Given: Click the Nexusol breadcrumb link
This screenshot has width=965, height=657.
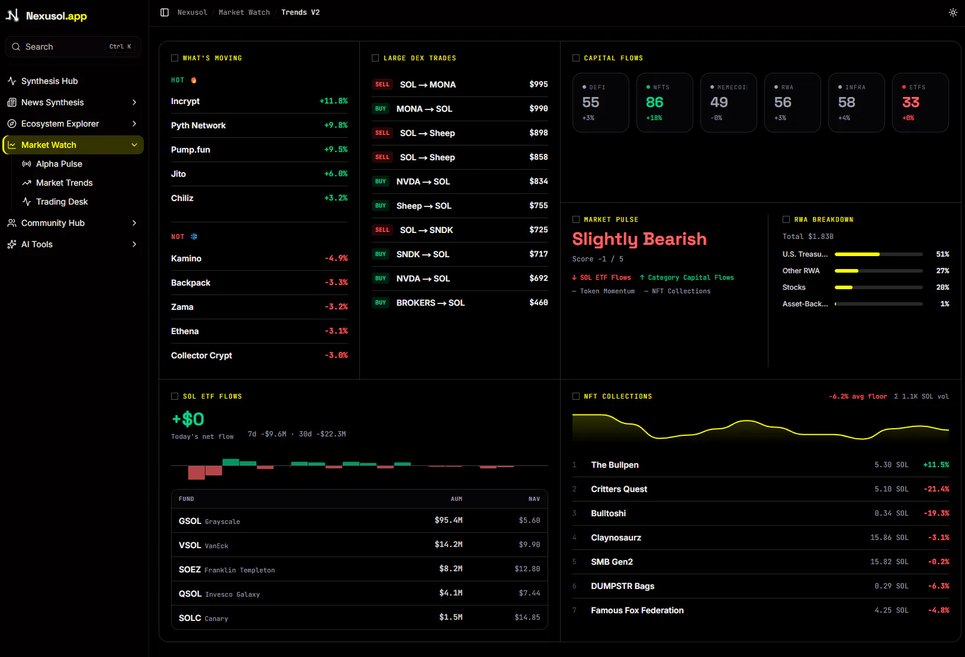Looking at the screenshot, I should tap(192, 12).
